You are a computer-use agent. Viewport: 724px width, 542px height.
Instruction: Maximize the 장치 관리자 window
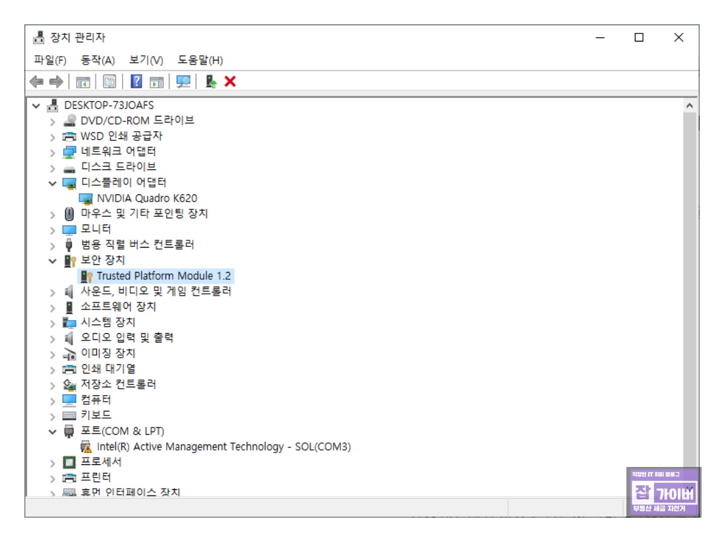pyautogui.click(x=639, y=38)
